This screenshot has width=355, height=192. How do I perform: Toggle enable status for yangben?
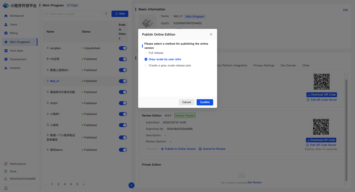click(123, 48)
